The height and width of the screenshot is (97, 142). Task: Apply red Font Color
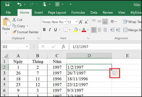(84, 30)
